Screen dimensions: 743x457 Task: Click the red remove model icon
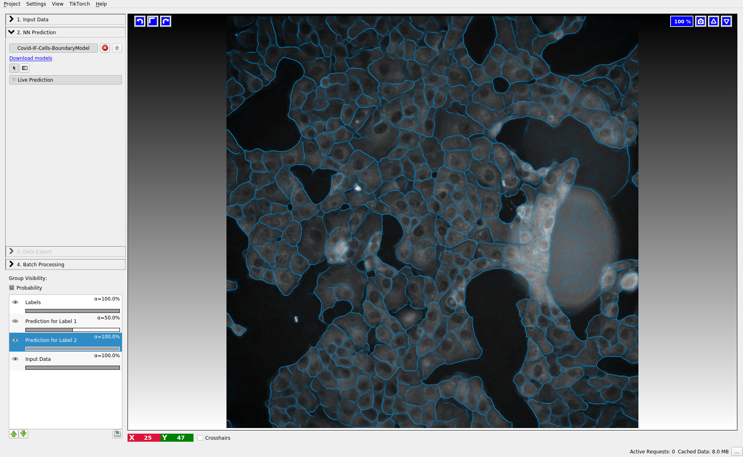pos(105,48)
